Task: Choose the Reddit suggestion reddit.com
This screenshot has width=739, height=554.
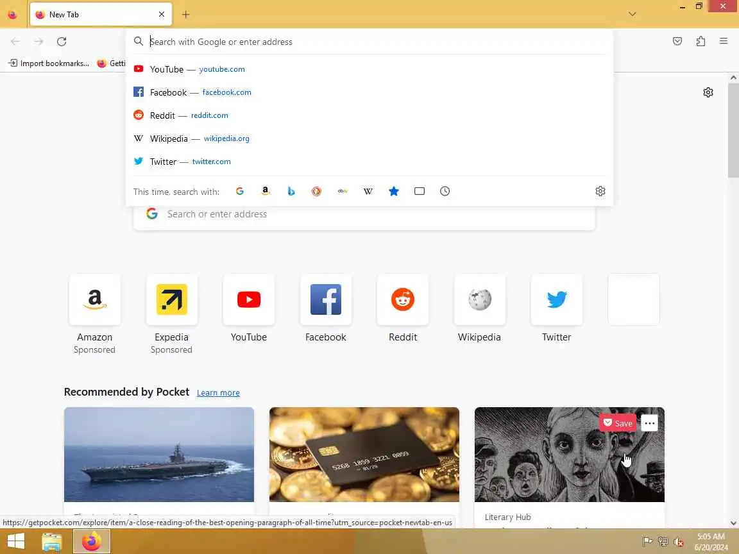Action: click(x=369, y=115)
